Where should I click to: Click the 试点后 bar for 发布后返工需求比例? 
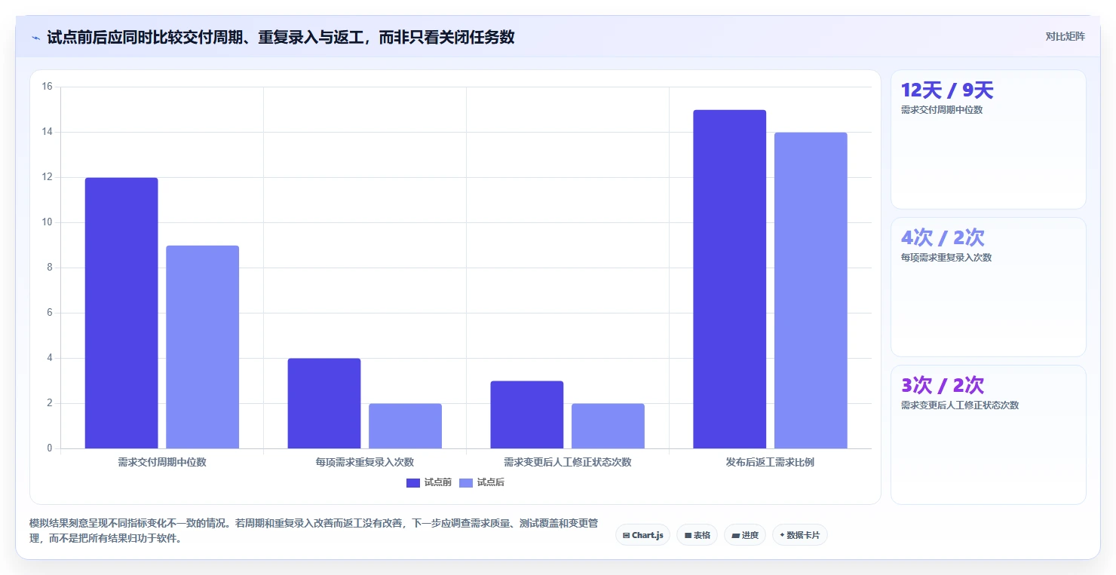click(811, 290)
